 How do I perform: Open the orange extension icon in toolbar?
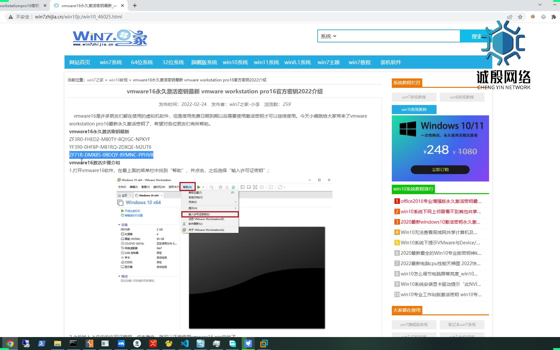coord(533,17)
